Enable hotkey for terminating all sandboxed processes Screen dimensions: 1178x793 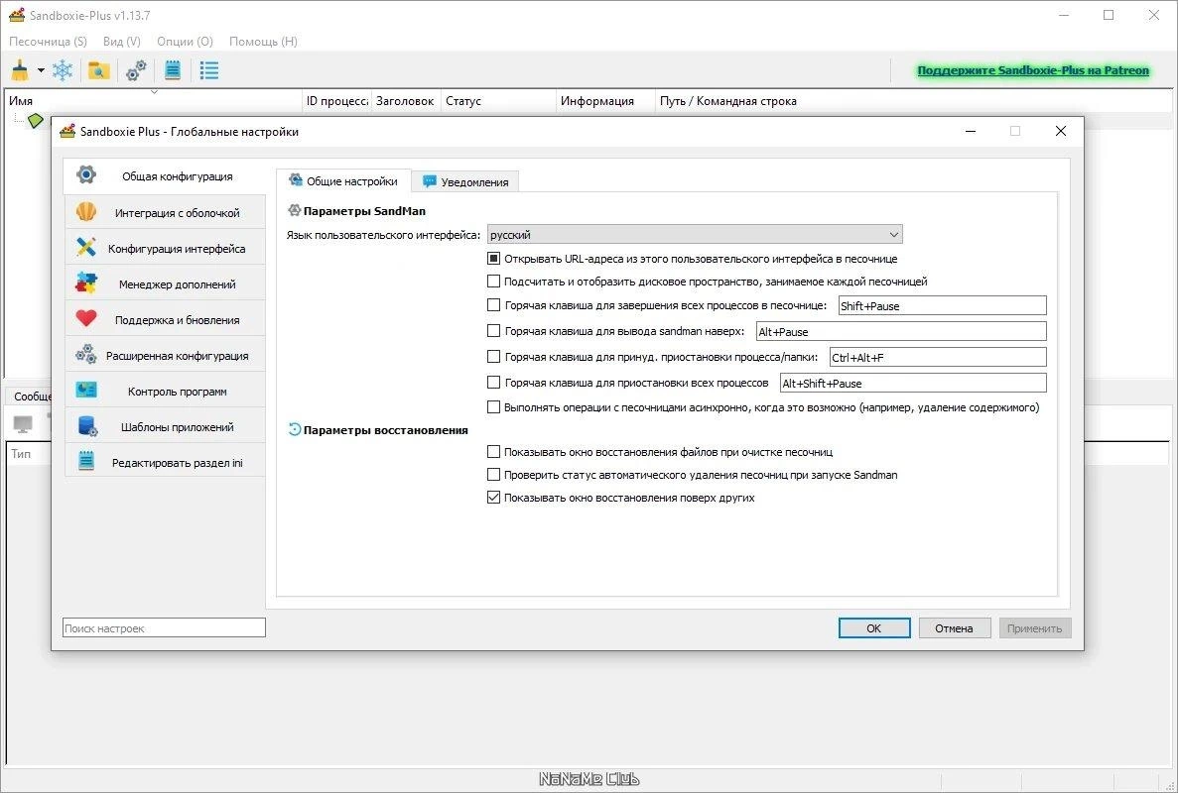pos(493,305)
